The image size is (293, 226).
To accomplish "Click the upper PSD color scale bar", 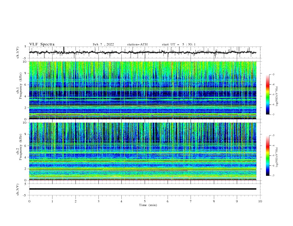I will coord(267,94).
